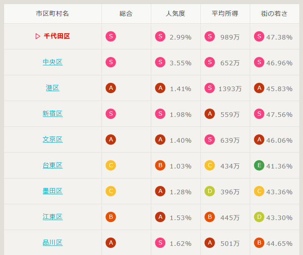Click the S rank badge in 千代田区 総合
The height and width of the screenshot is (255, 303).
111,36
